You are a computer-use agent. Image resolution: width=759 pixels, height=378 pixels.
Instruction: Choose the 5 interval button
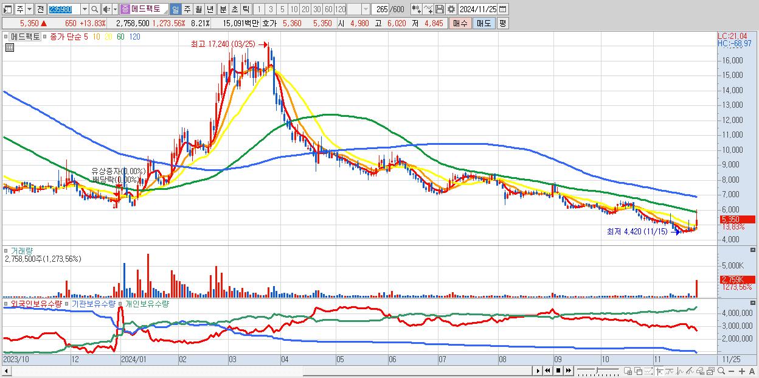(282, 9)
